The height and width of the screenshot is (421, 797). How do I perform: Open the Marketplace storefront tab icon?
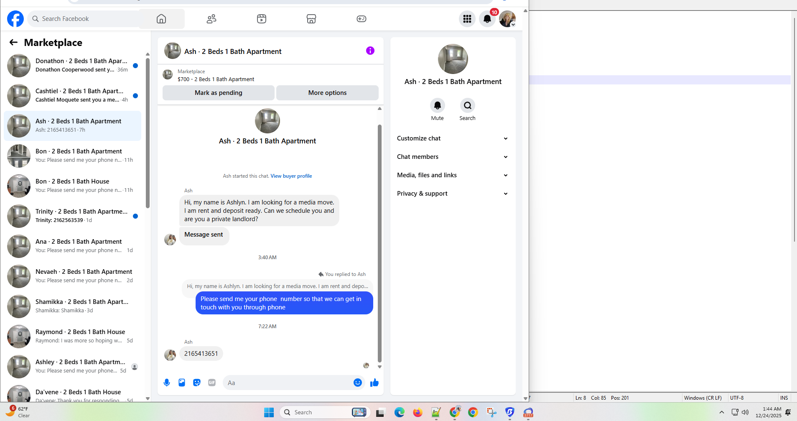311,19
